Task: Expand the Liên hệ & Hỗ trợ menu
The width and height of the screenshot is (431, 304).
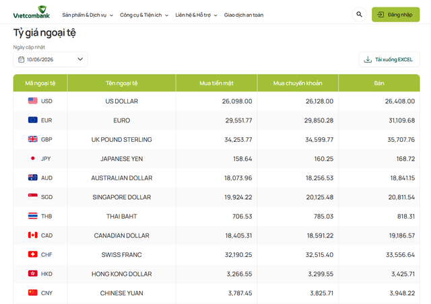Action: coord(196,15)
